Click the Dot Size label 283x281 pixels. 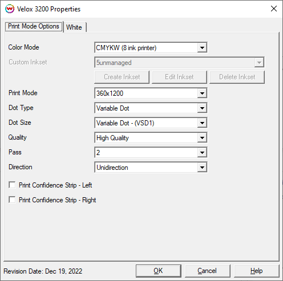tap(20, 123)
